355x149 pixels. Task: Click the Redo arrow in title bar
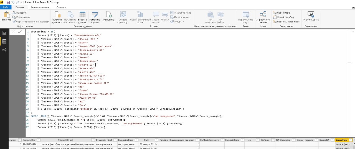coord(17,2)
